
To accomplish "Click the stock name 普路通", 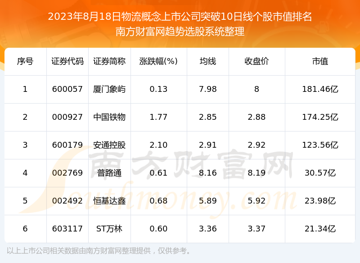I will point(109,173).
